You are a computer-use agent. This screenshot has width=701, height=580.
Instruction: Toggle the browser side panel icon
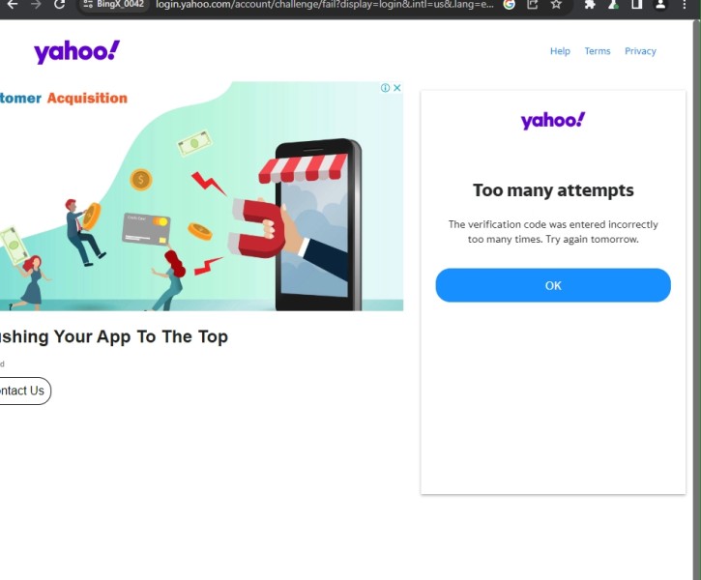click(636, 5)
